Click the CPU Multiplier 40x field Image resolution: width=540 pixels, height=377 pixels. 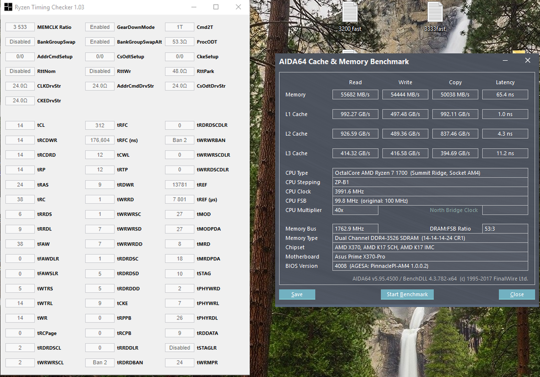[x=355, y=210]
